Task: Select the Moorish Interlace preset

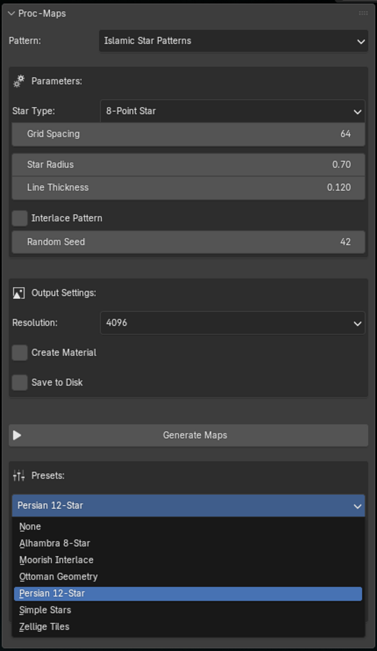Action: click(56, 560)
